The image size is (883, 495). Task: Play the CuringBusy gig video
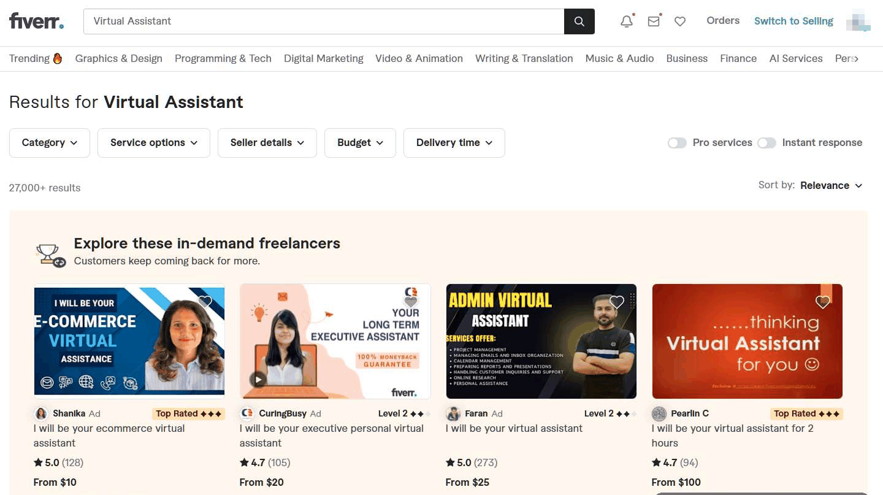(258, 380)
